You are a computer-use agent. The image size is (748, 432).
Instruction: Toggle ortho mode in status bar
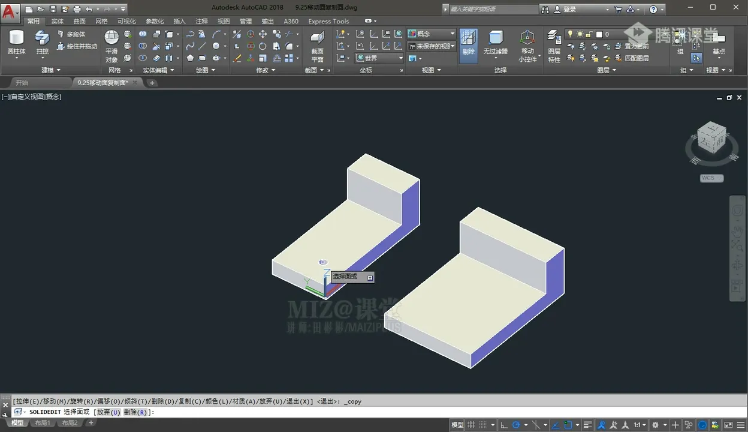tap(503, 425)
